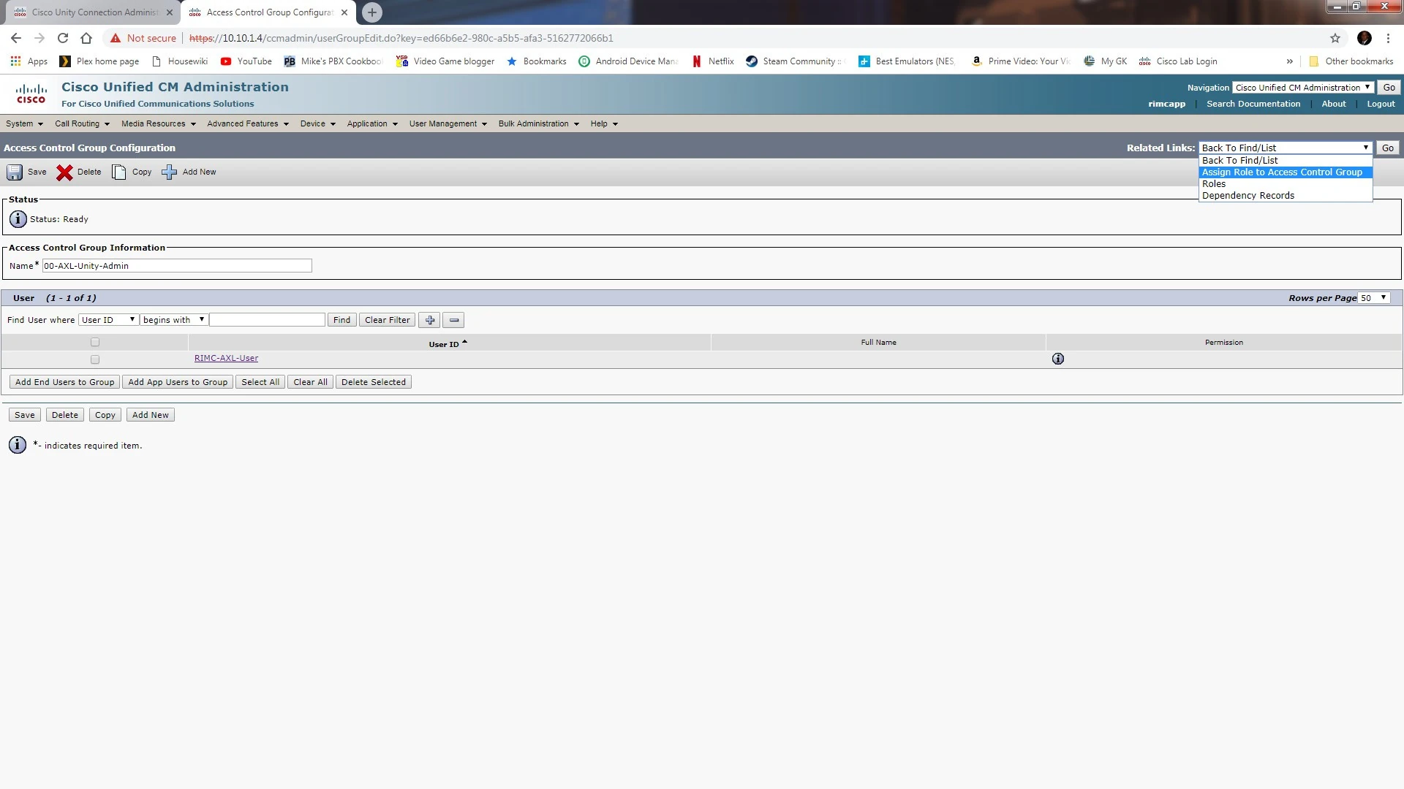1404x789 pixels.
Task: Remove search filter row with minus icon
Action: pyautogui.click(x=453, y=320)
